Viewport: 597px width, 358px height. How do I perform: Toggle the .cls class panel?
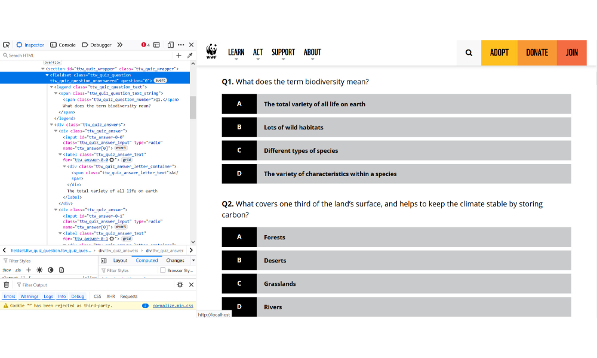tap(18, 270)
